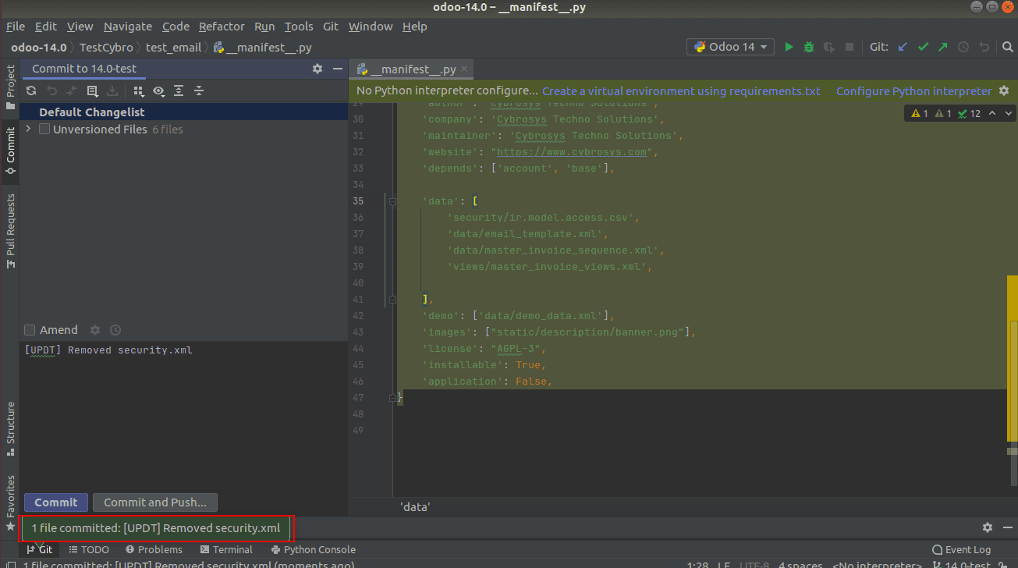Screen dimensions: 1018x568
Task: Open the Changelists menu icon
Action: click(x=92, y=91)
